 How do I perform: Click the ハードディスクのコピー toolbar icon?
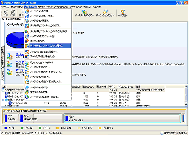click(x=84, y=12)
